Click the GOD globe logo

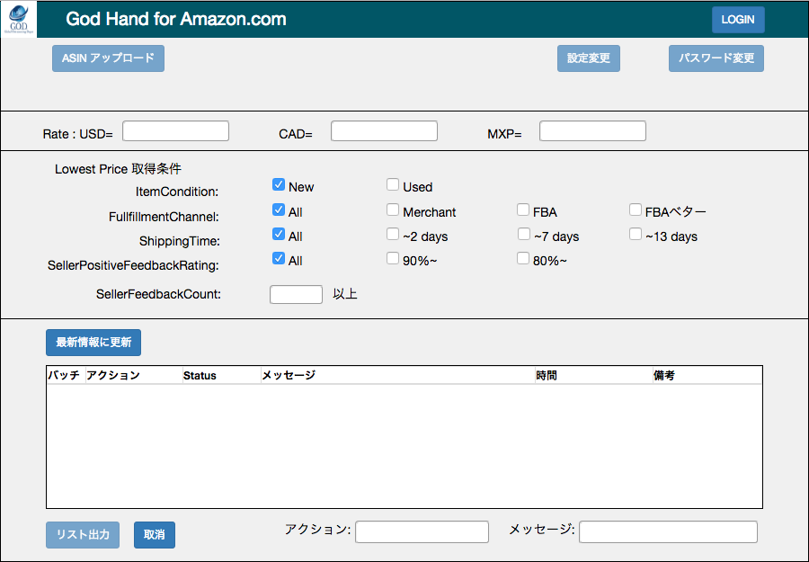[19, 19]
